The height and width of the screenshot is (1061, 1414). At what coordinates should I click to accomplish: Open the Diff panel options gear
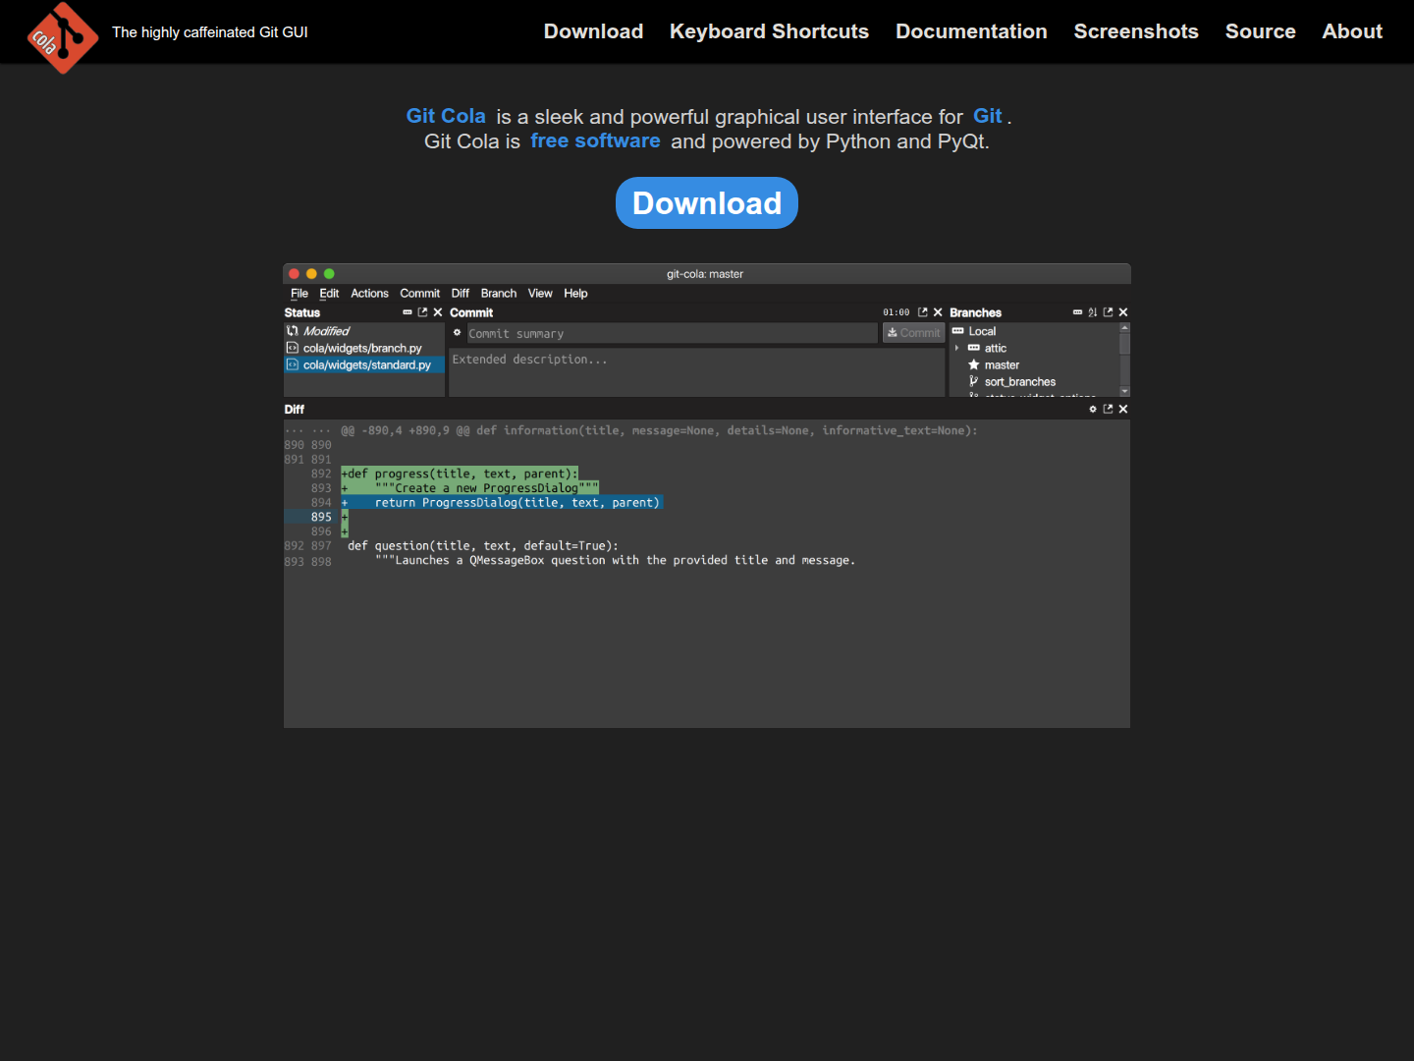(x=1093, y=409)
